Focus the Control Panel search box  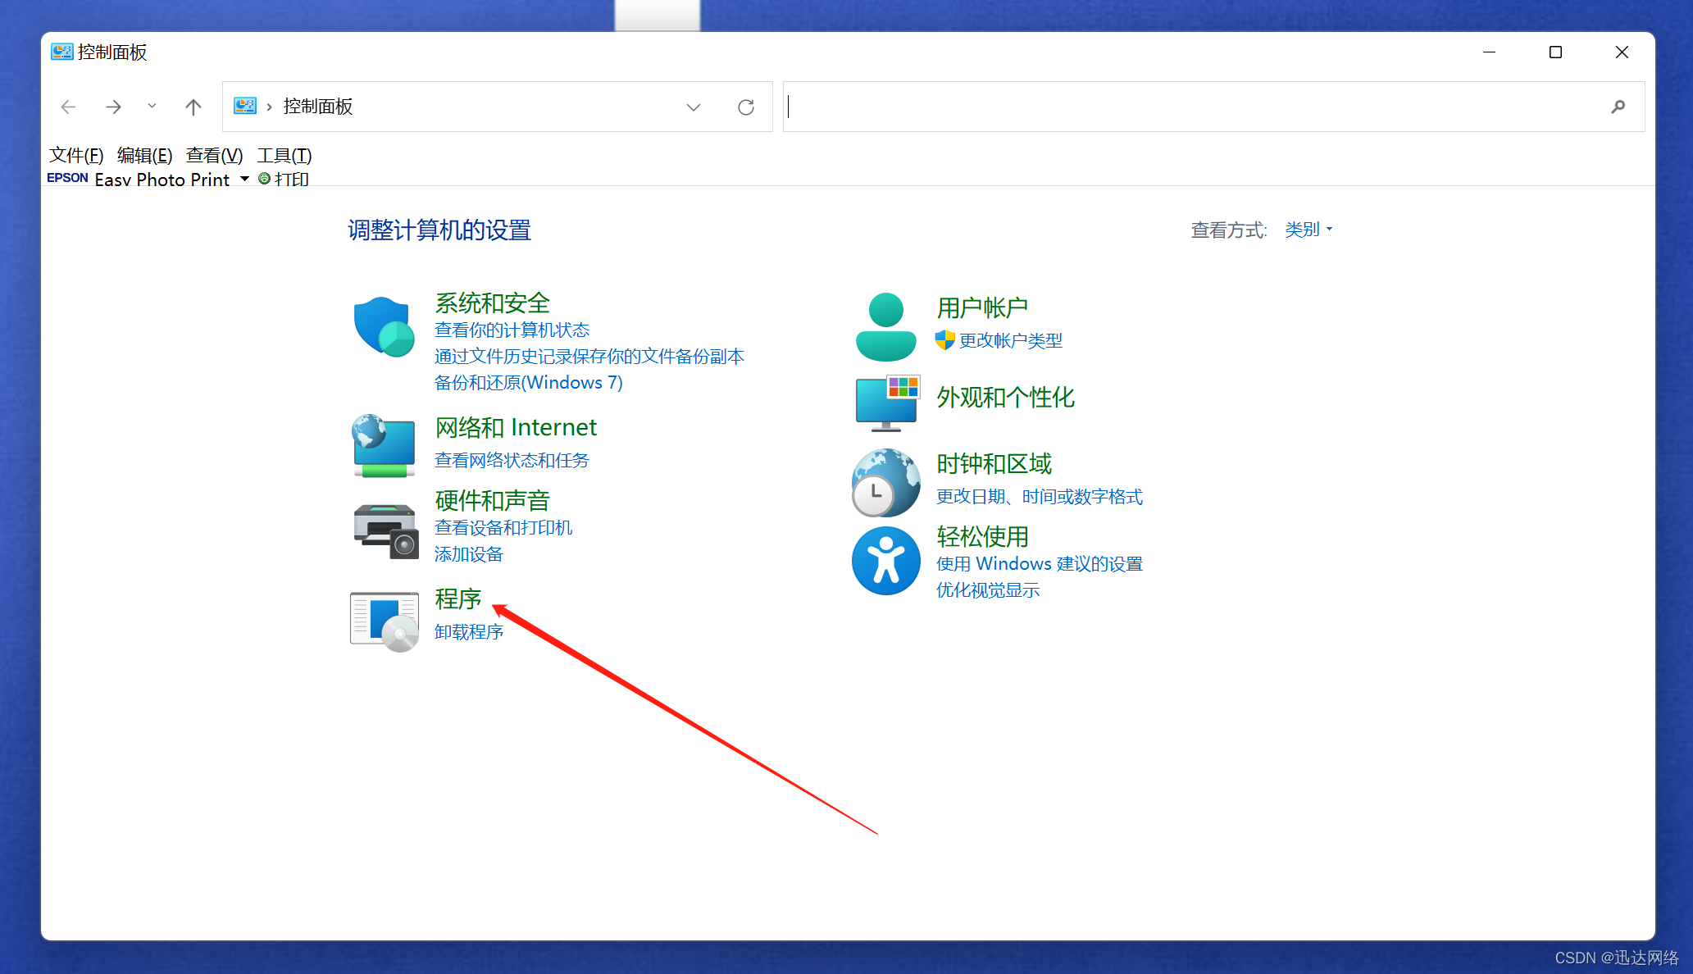[1189, 107]
